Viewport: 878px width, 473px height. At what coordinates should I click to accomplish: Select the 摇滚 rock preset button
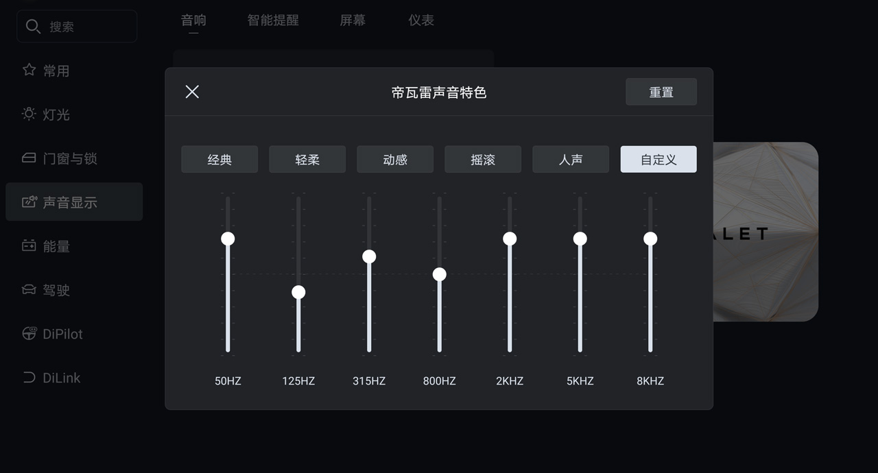coord(483,159)
